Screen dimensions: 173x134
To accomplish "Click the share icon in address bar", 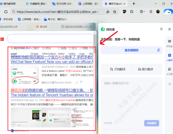I will click(x=108, y=12).
